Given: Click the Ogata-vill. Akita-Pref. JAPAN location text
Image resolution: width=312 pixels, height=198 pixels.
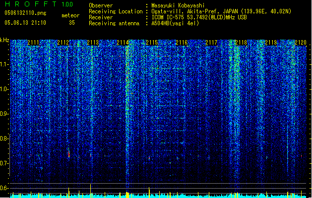Looking at the screenshot, I should pyautogui.click(x=221, y=11).
